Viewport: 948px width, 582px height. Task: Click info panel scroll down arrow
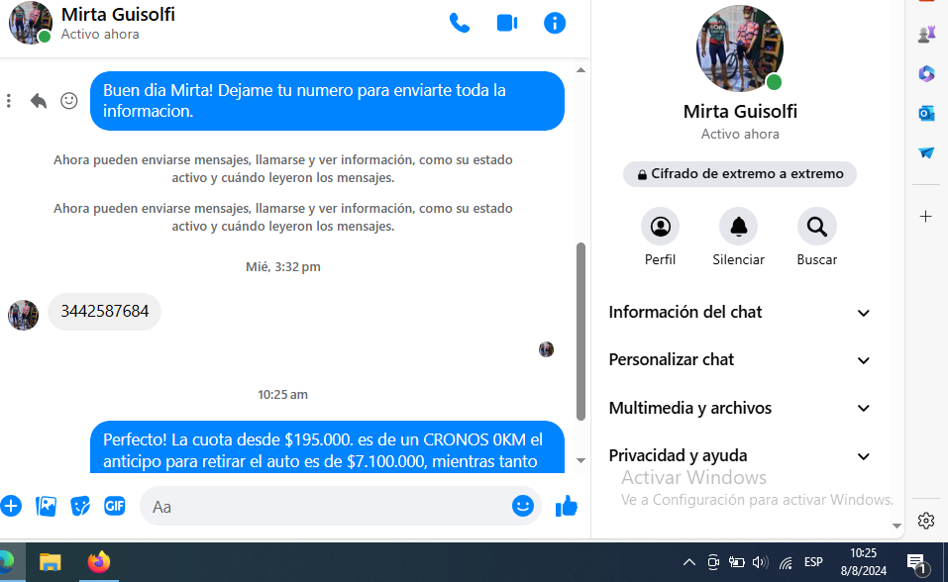coord(896,526)
